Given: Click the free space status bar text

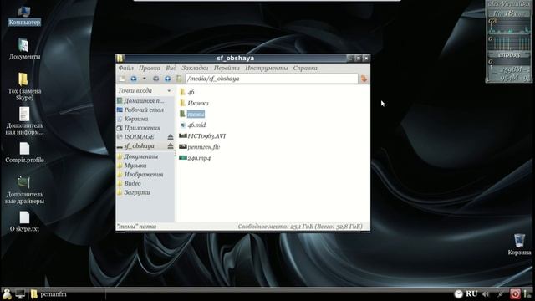Looking at the screenshot, I should click(x=300, y=227).
